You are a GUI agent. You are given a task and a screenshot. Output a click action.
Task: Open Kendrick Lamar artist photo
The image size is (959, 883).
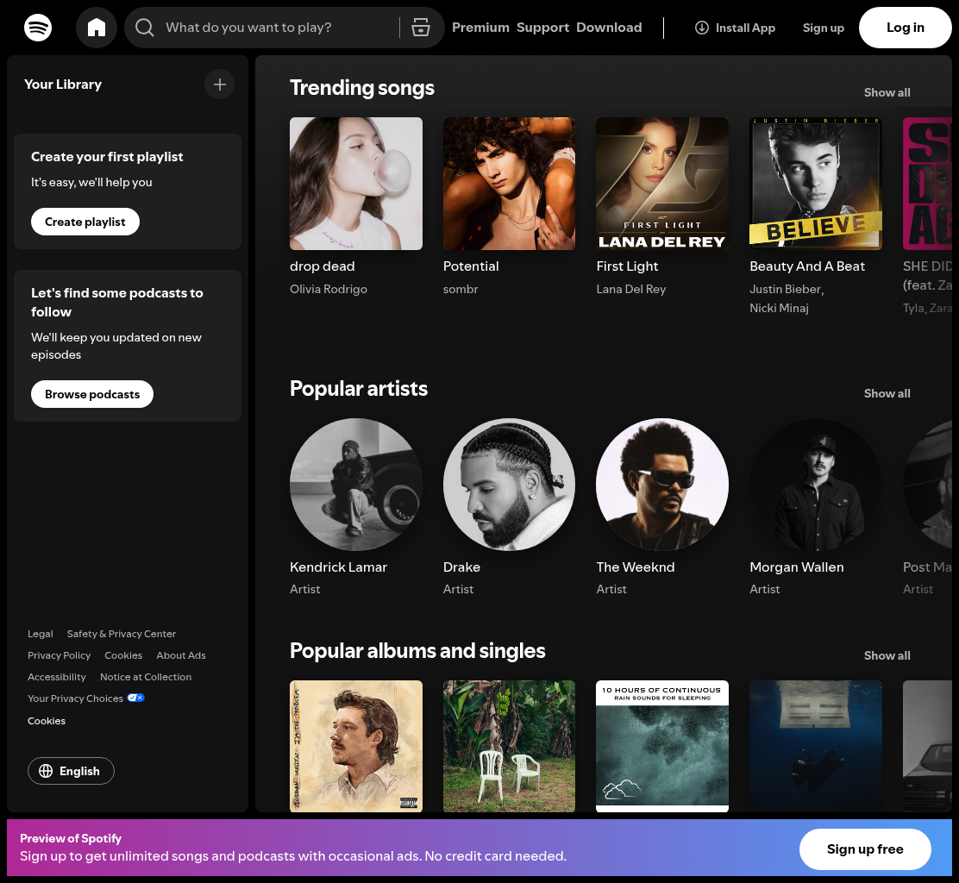(x=356, y=485)
